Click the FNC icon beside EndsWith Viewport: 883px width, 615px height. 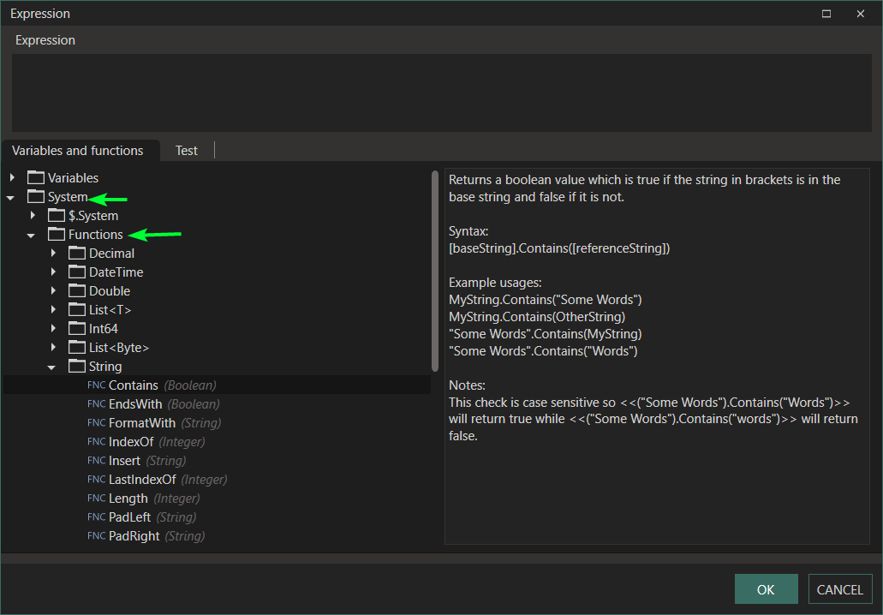click(x=96, y=404)
